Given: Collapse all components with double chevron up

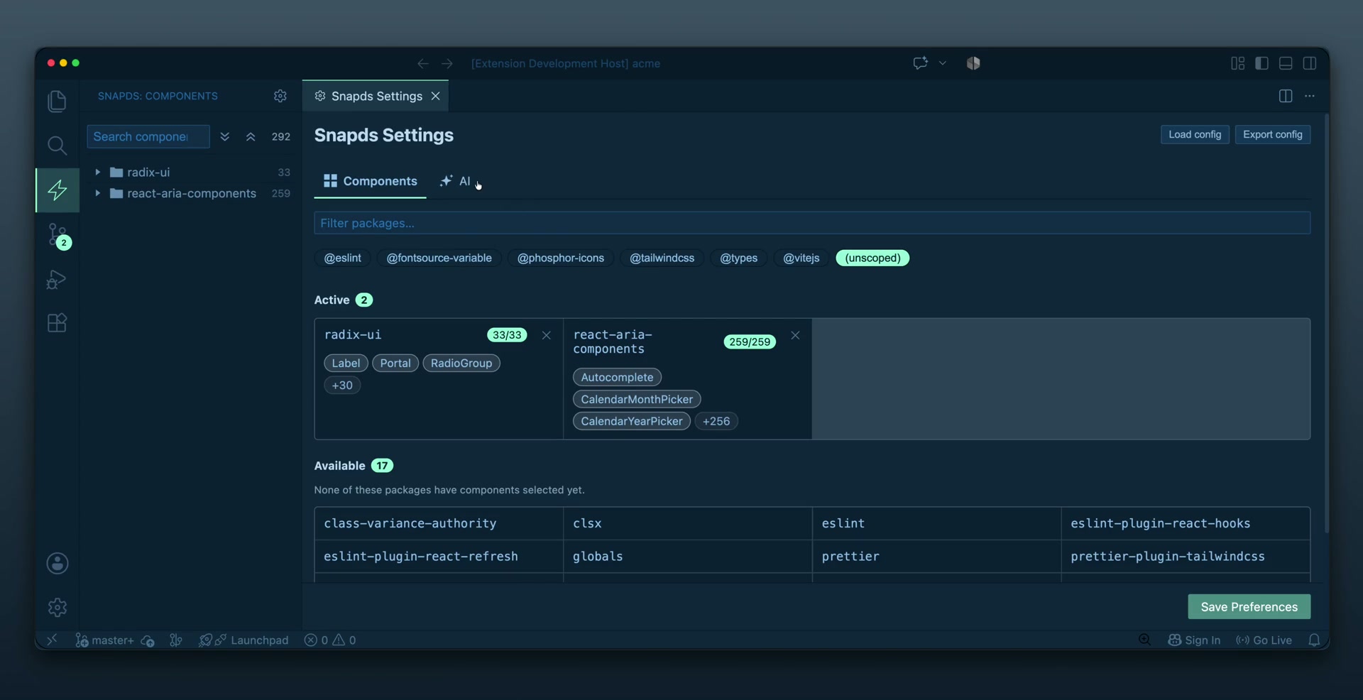Looking at the screenshot, I should (251, 136).
